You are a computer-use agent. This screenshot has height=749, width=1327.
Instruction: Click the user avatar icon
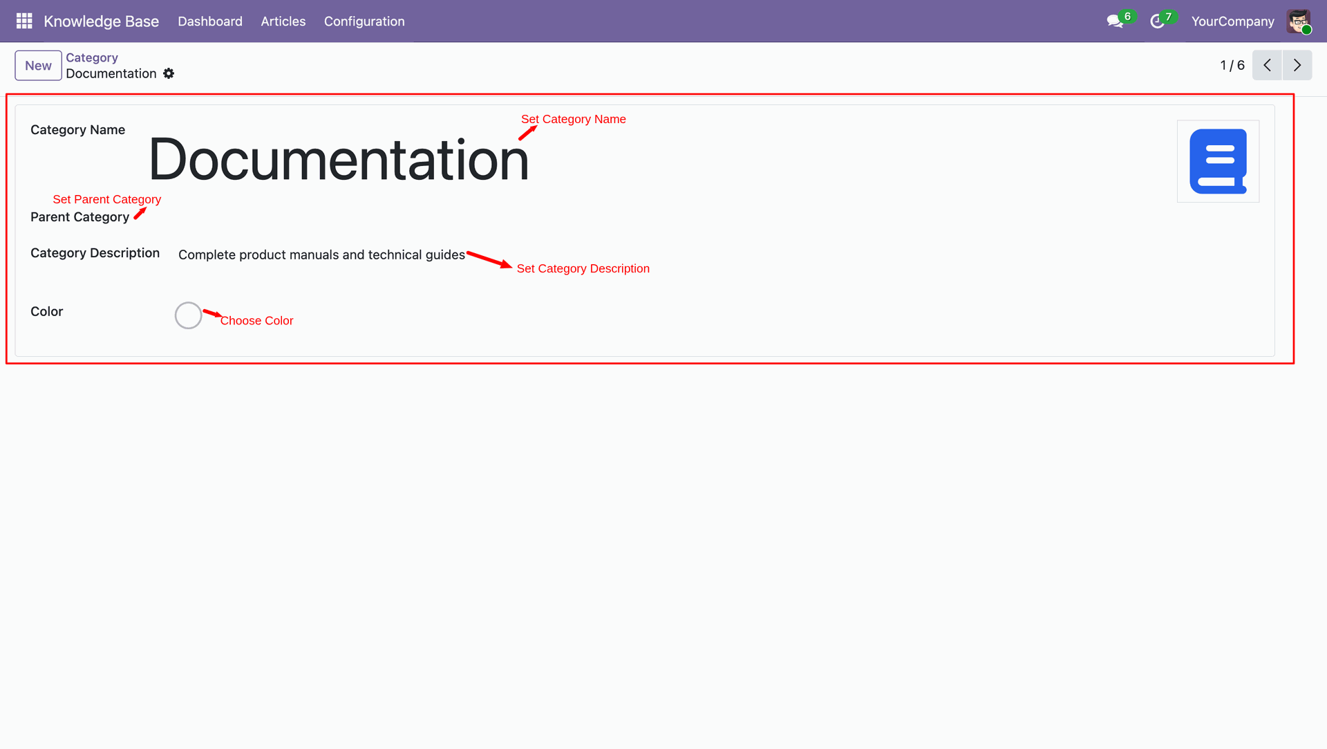(1298, 21)
